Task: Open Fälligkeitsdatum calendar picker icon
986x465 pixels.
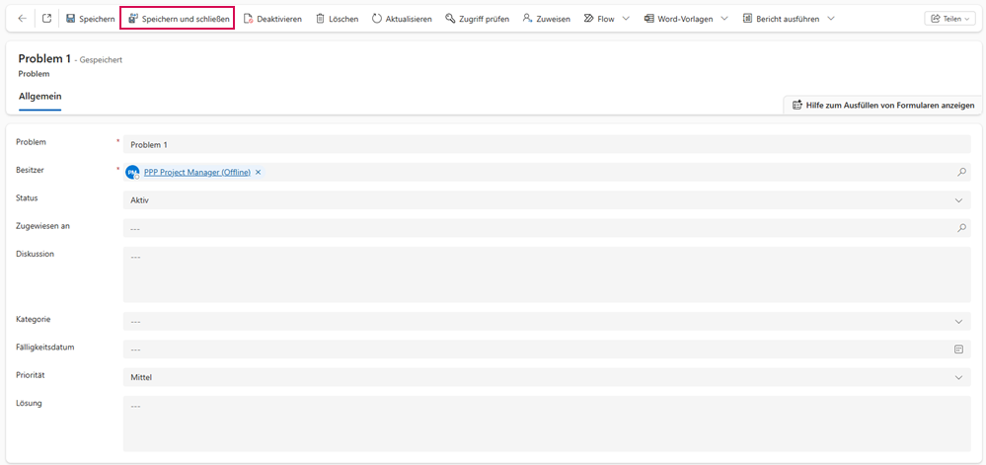Action: [x=958, y=349]
